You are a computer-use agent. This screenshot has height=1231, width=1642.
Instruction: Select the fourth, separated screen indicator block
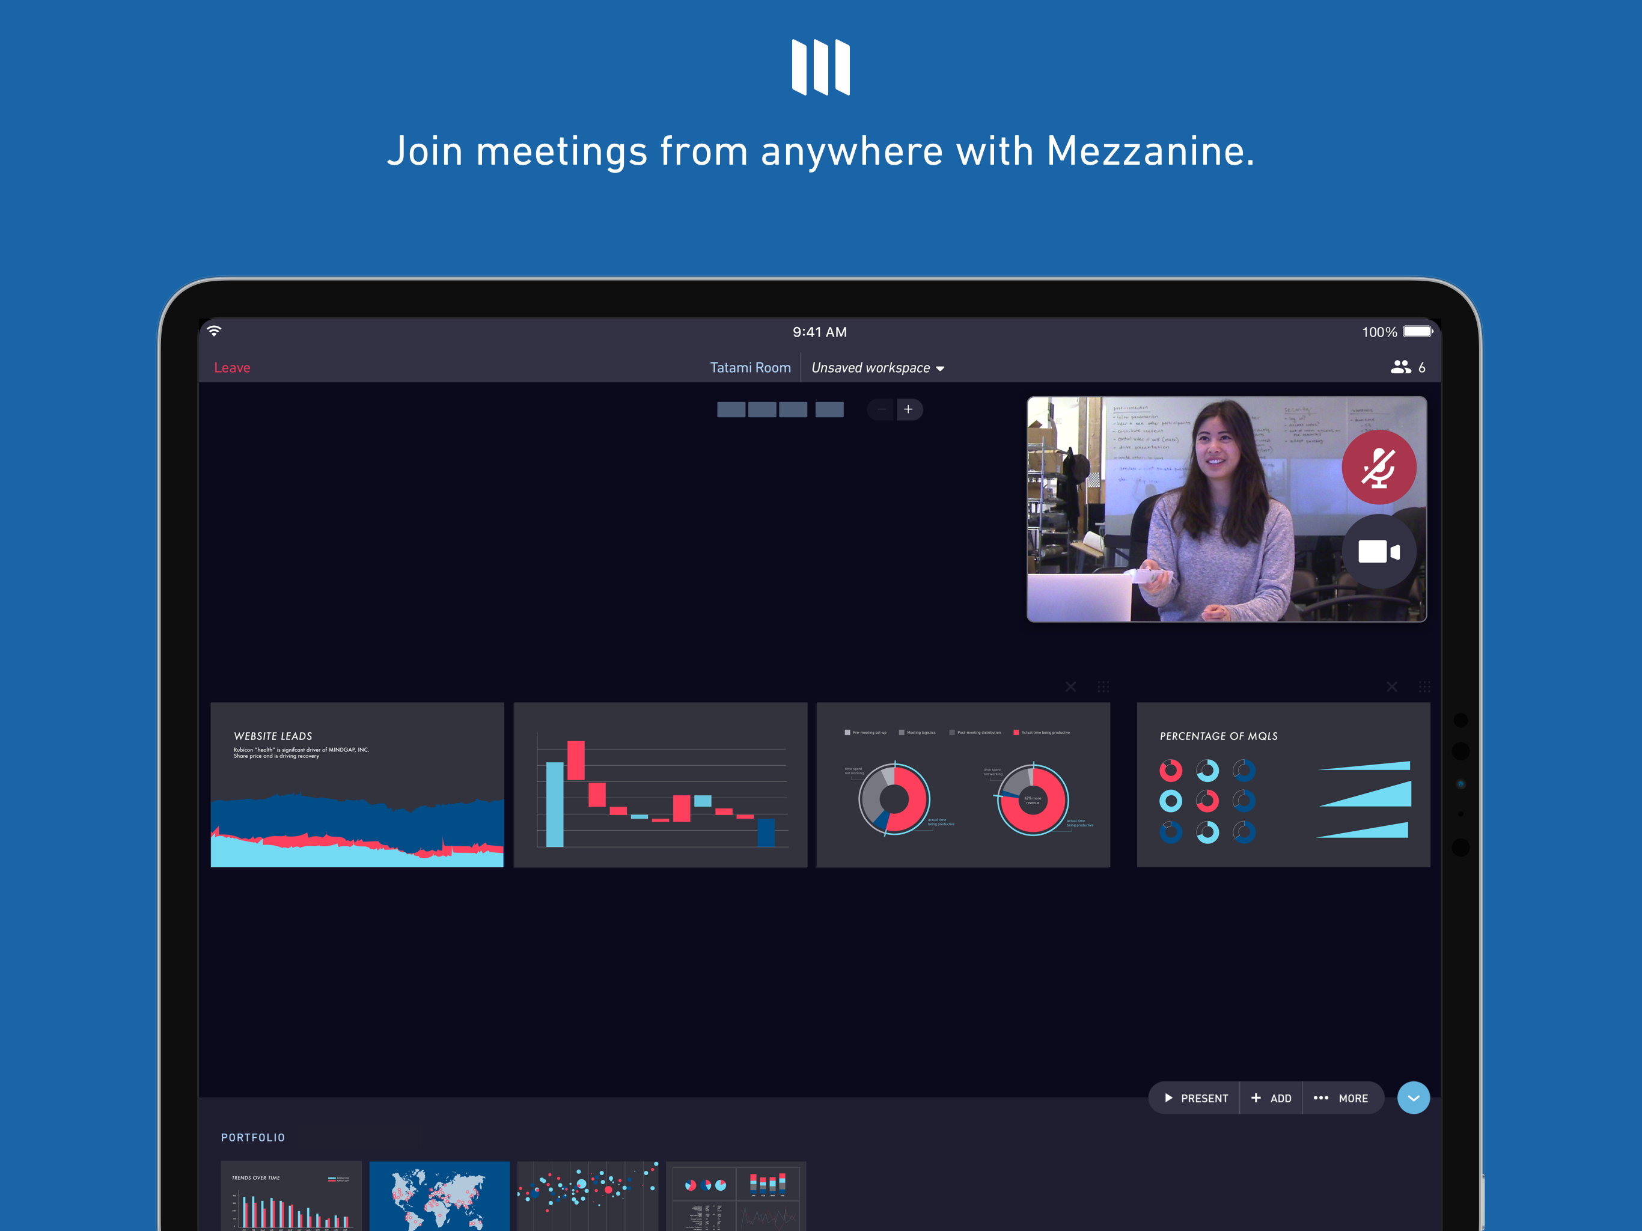pos(829,409)
